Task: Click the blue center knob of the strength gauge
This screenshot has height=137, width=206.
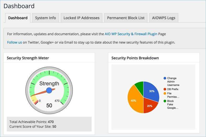Action: click(x=49, y=90)
